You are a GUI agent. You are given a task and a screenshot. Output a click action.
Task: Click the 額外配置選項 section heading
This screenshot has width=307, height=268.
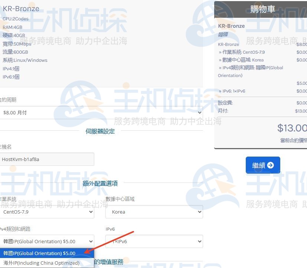click(100, 183)
